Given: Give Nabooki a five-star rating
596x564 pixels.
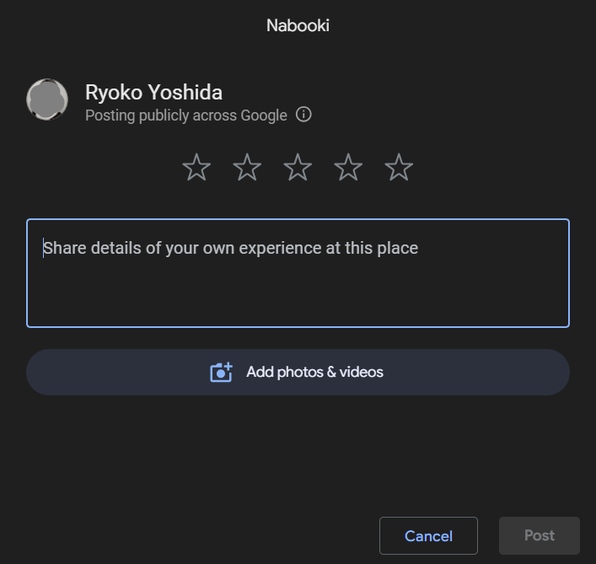Looking at the screenshot, I should [x=399, y=167].
